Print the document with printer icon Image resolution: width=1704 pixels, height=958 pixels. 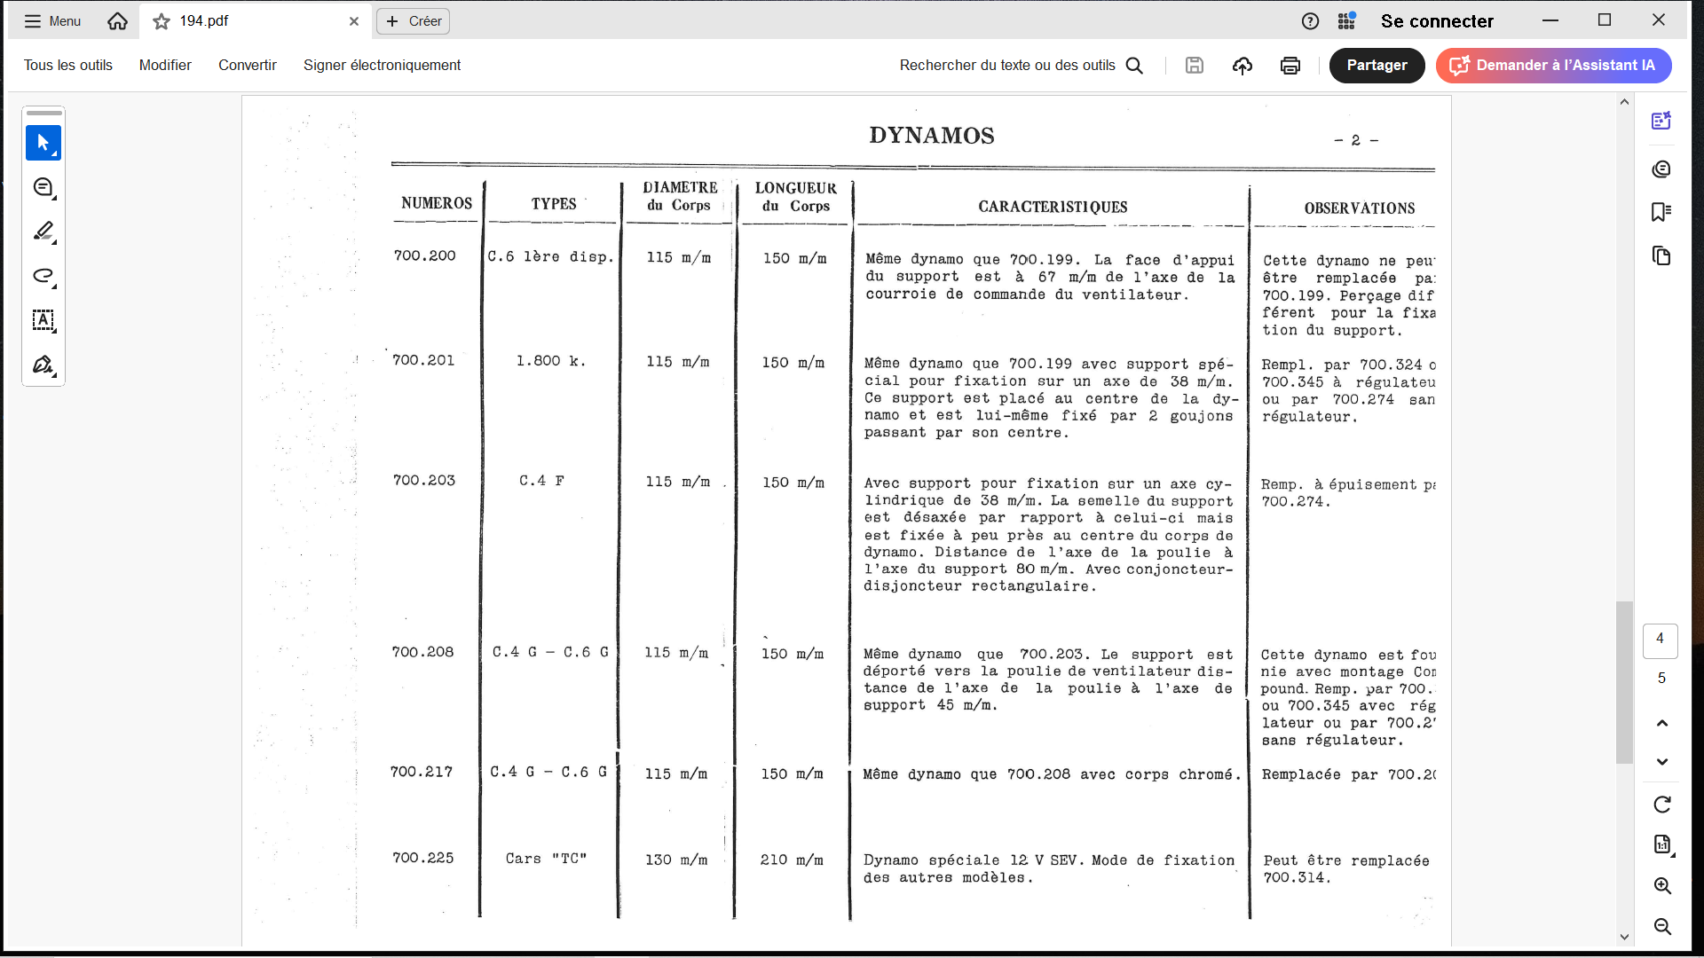[1290, 66]
